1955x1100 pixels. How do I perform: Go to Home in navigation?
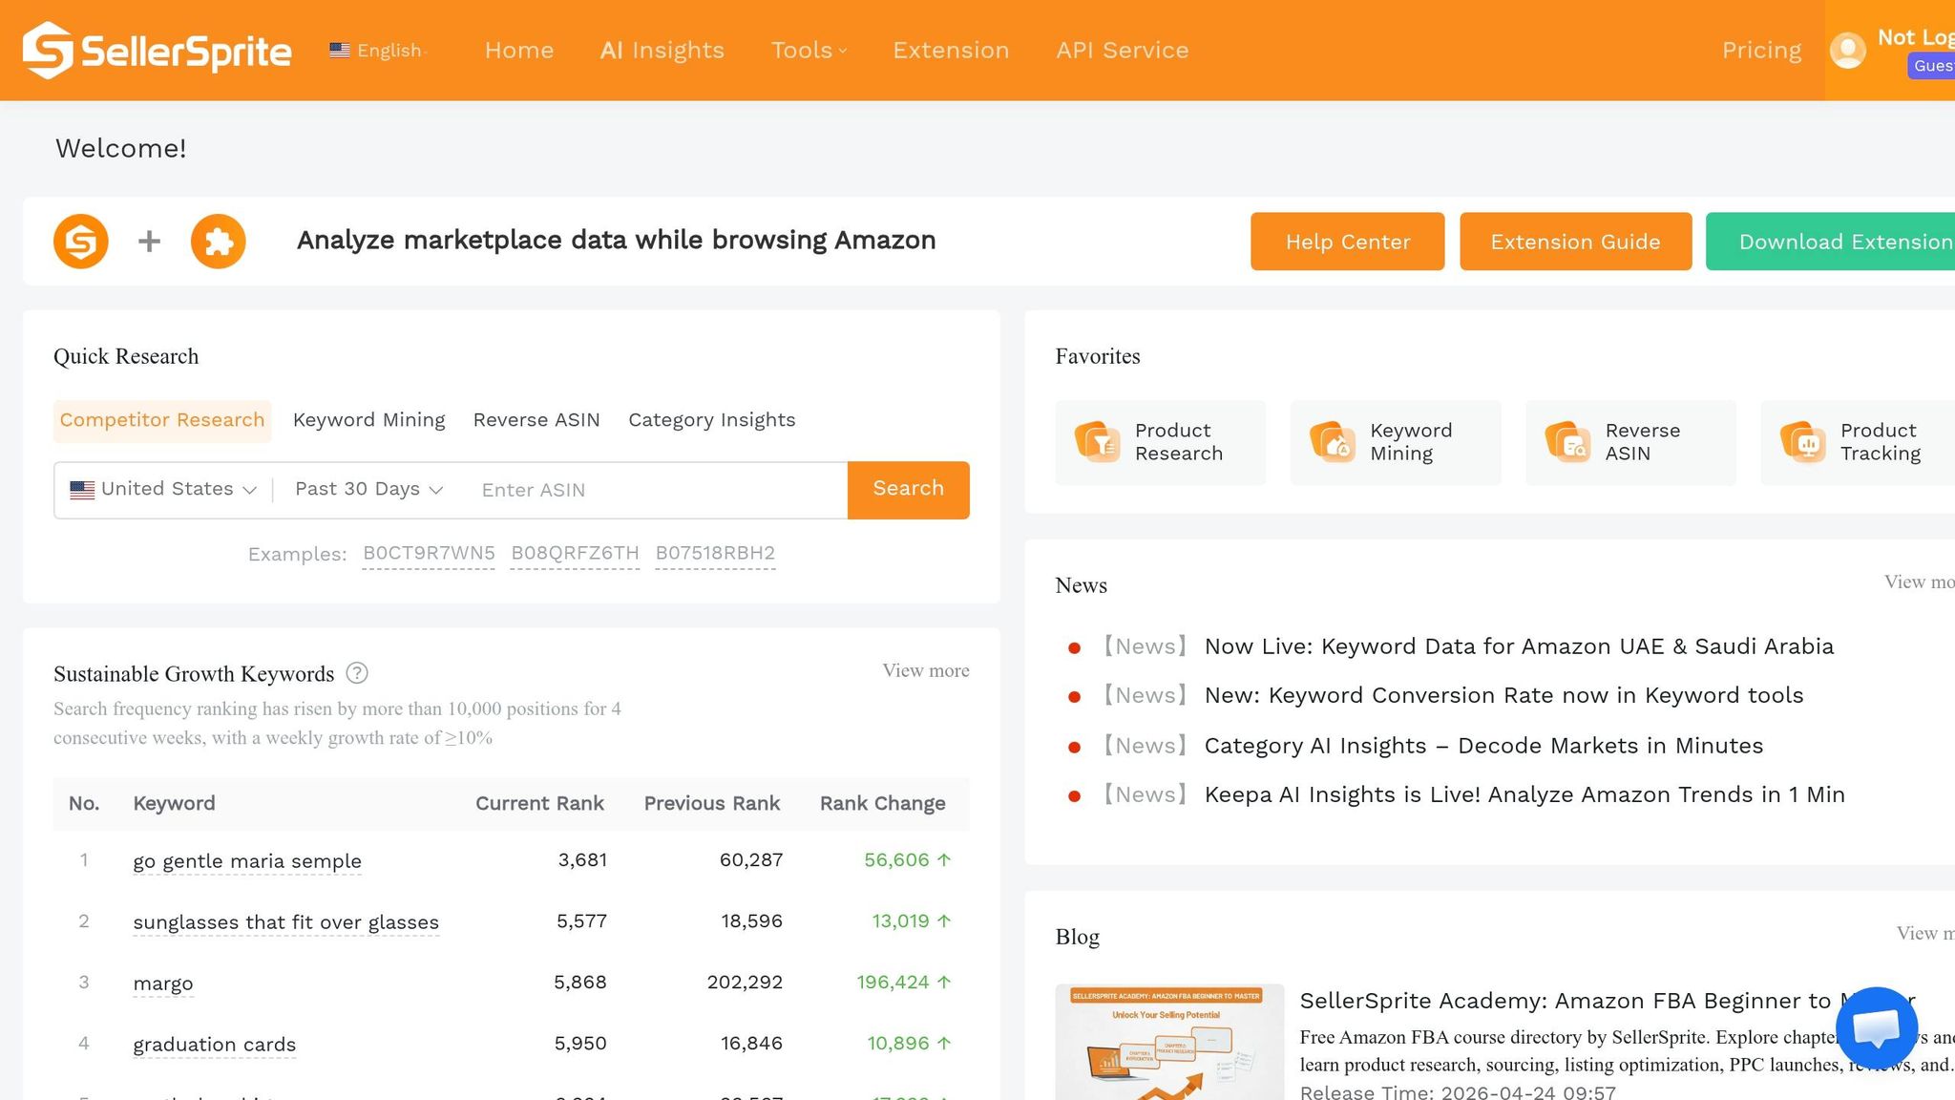(519, 50)
